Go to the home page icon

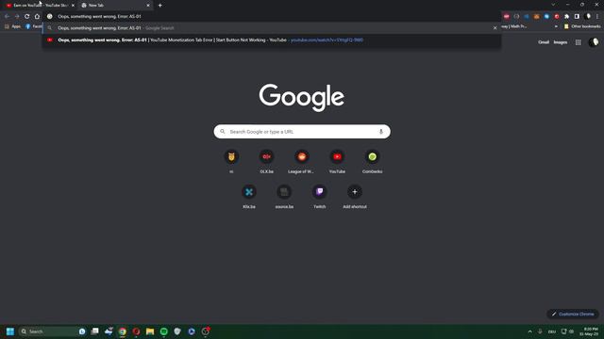click(x=37, y=17)
